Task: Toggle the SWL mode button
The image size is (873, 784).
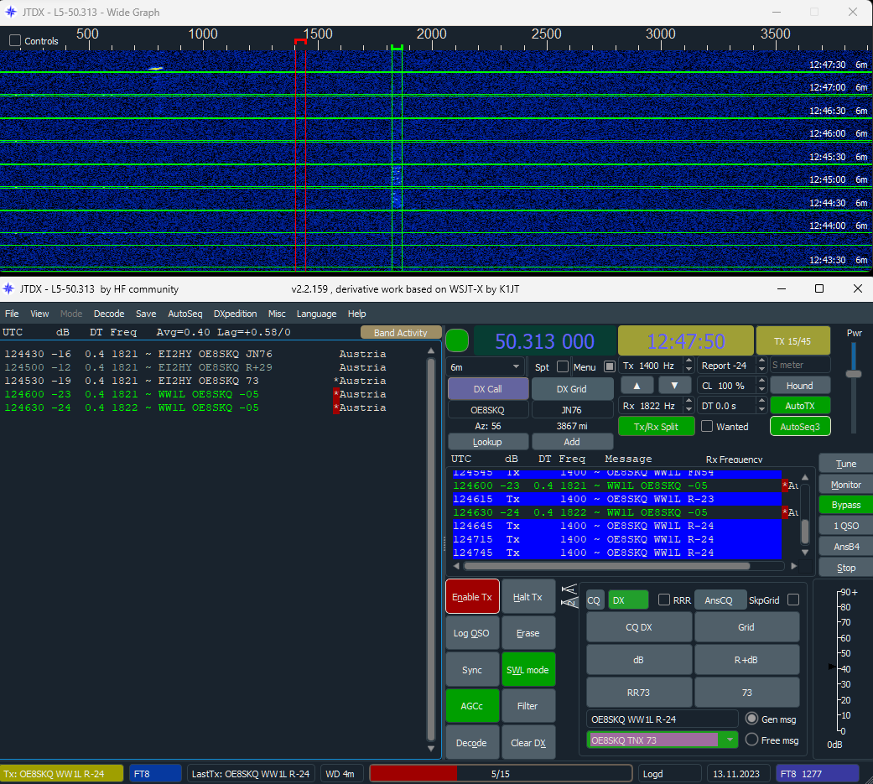Action: [x=527, y=670]
